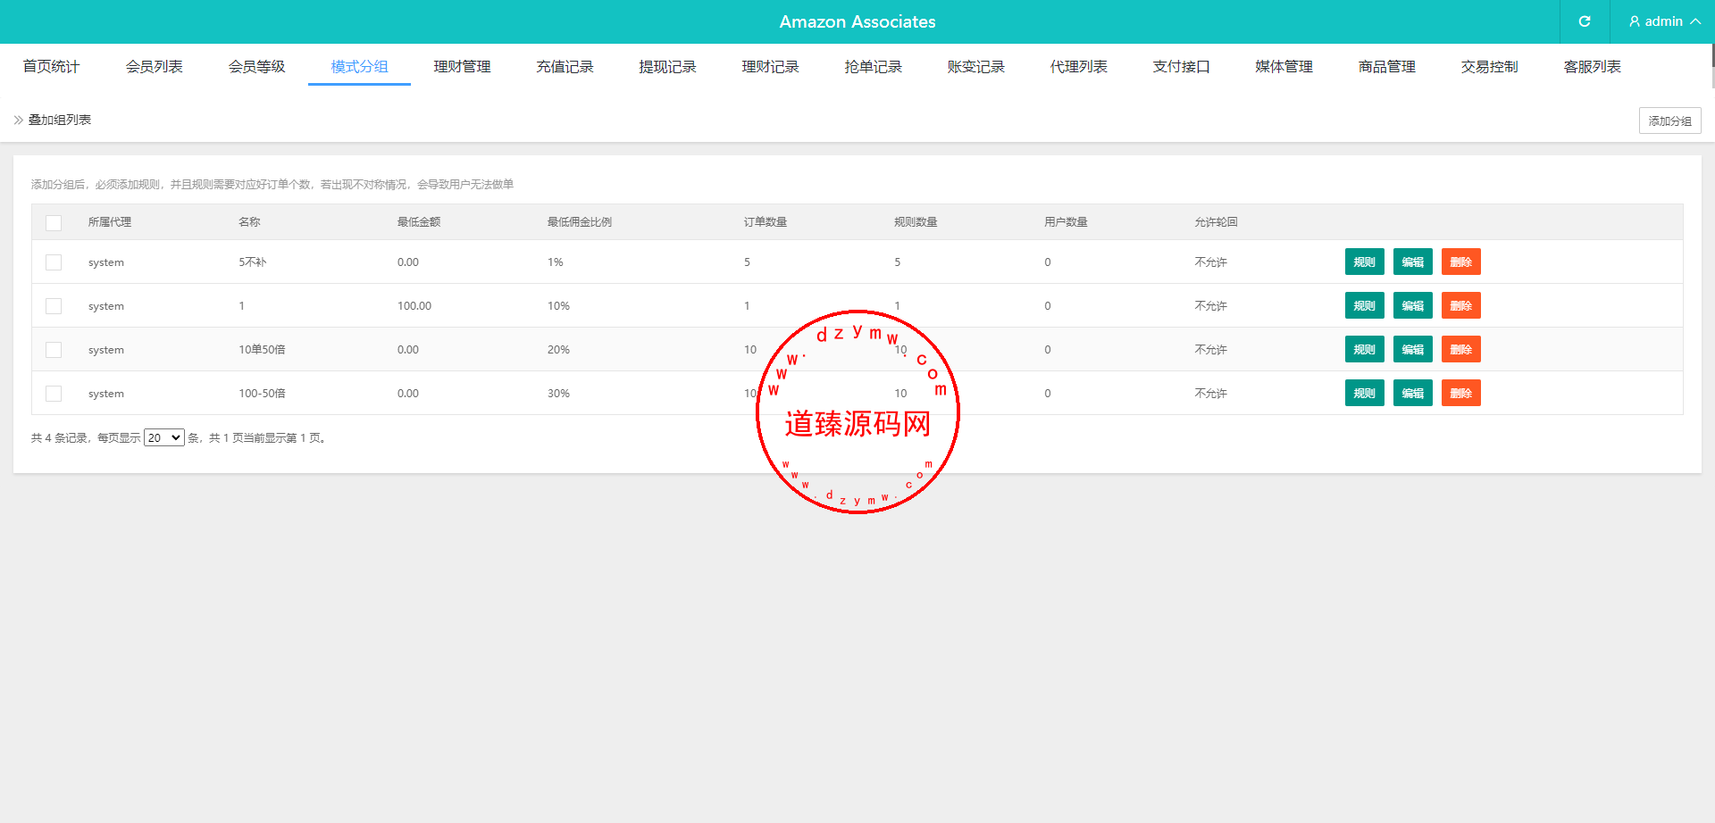Open the 首页统计 tab
Image resolution: width=1715 pixels, height=823 pixels.
click(51, 67)
